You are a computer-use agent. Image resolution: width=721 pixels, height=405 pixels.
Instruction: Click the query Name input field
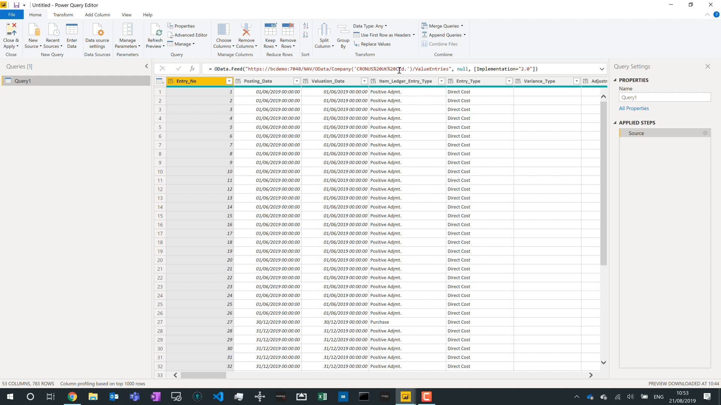(664, 97)
